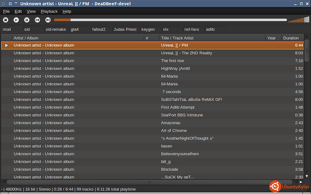
Task: Switch to the Judas Priest playlist tab
Action: (124, 29)
